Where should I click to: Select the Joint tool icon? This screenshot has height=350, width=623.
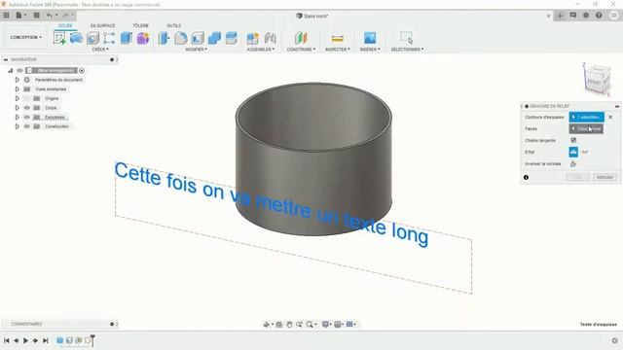click(x=271, y=38)
